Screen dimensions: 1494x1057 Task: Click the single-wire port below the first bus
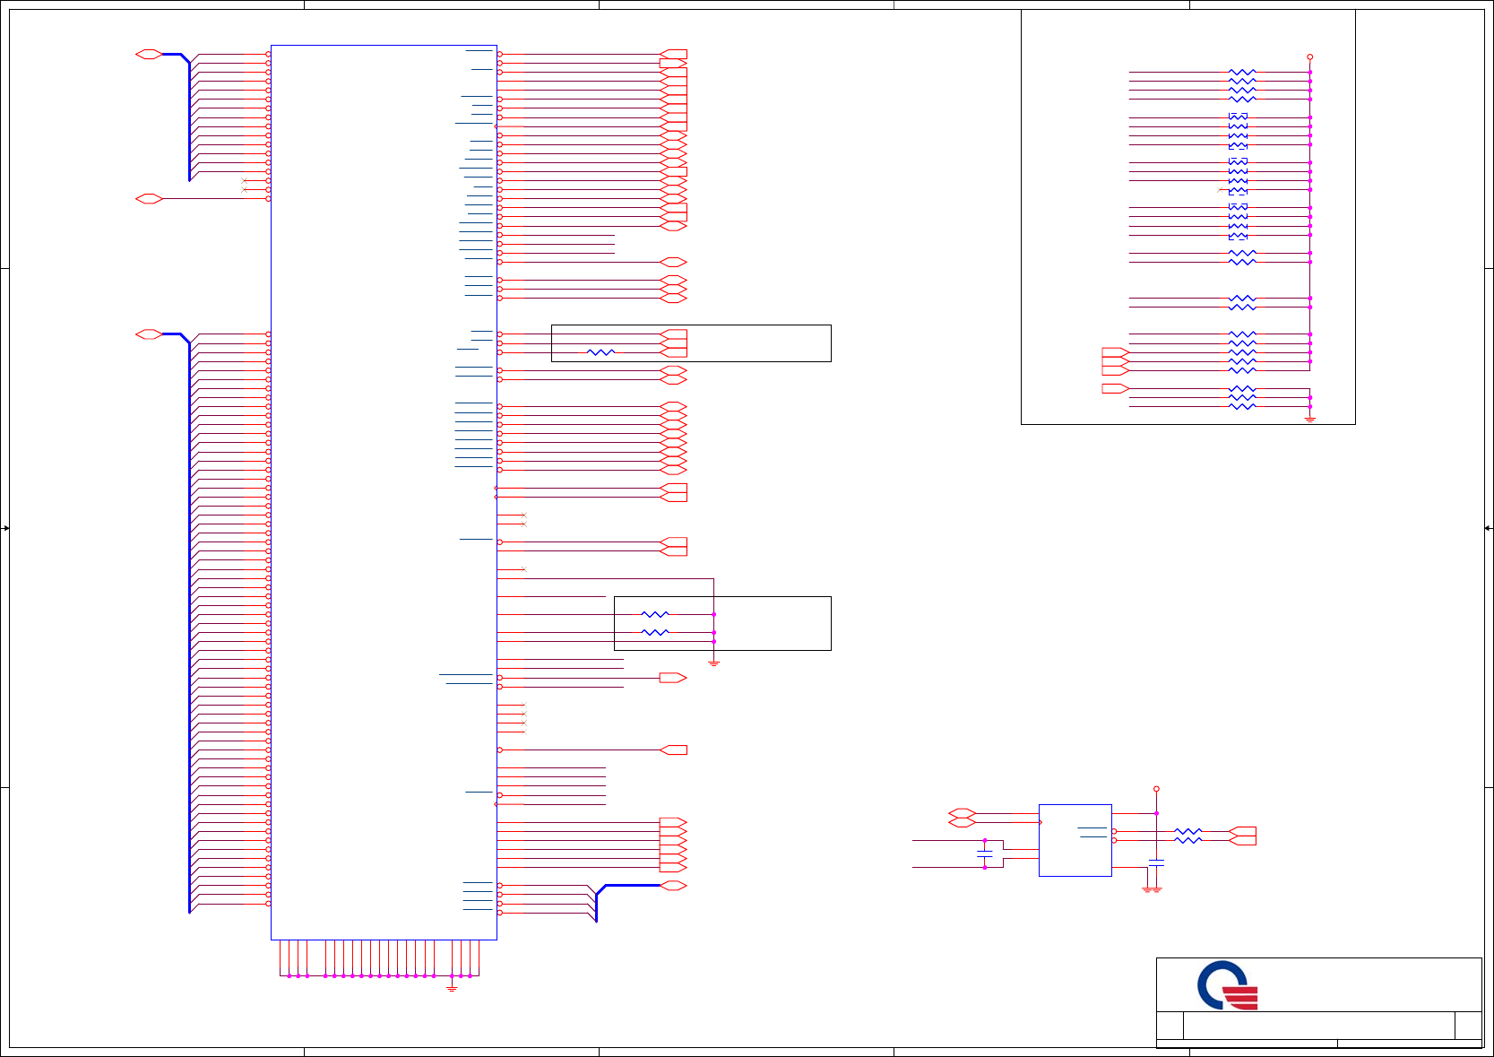point(149,199)
